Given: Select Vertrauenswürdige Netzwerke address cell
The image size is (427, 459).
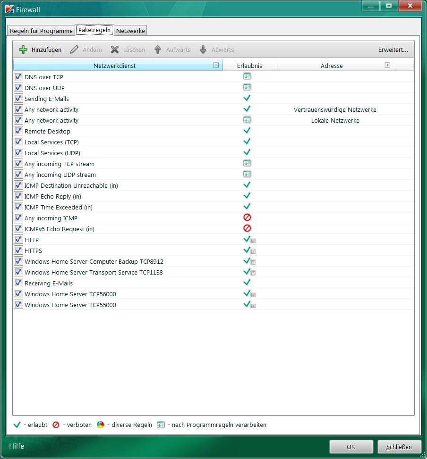Looking at the screenshot, I should point(335,109).
